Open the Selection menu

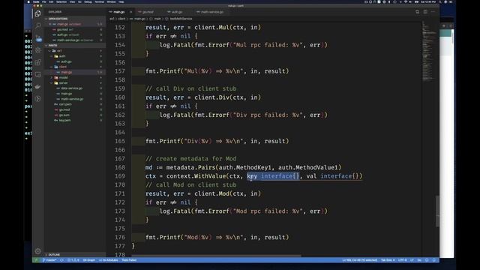click(x=61, y=1)
